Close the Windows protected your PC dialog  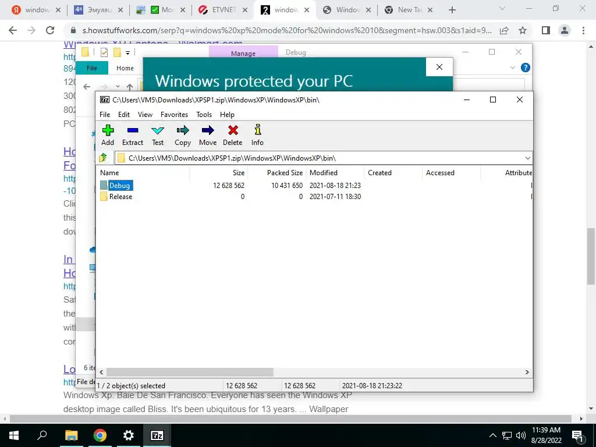click(x=439, y=68)
